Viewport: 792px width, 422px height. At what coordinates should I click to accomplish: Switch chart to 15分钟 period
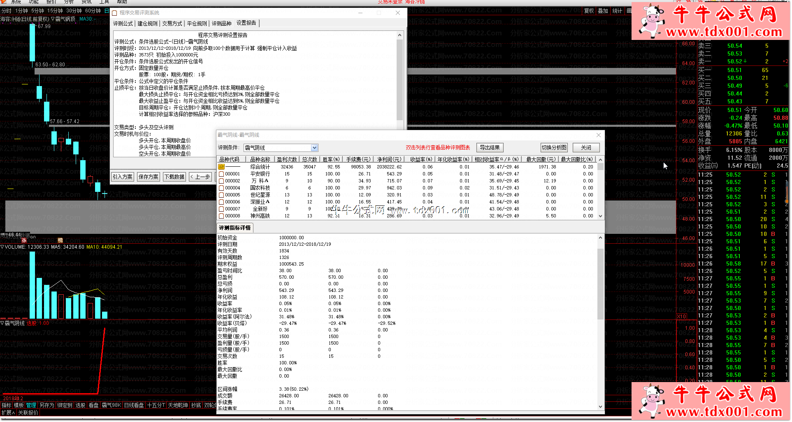[x=55, y=11]
